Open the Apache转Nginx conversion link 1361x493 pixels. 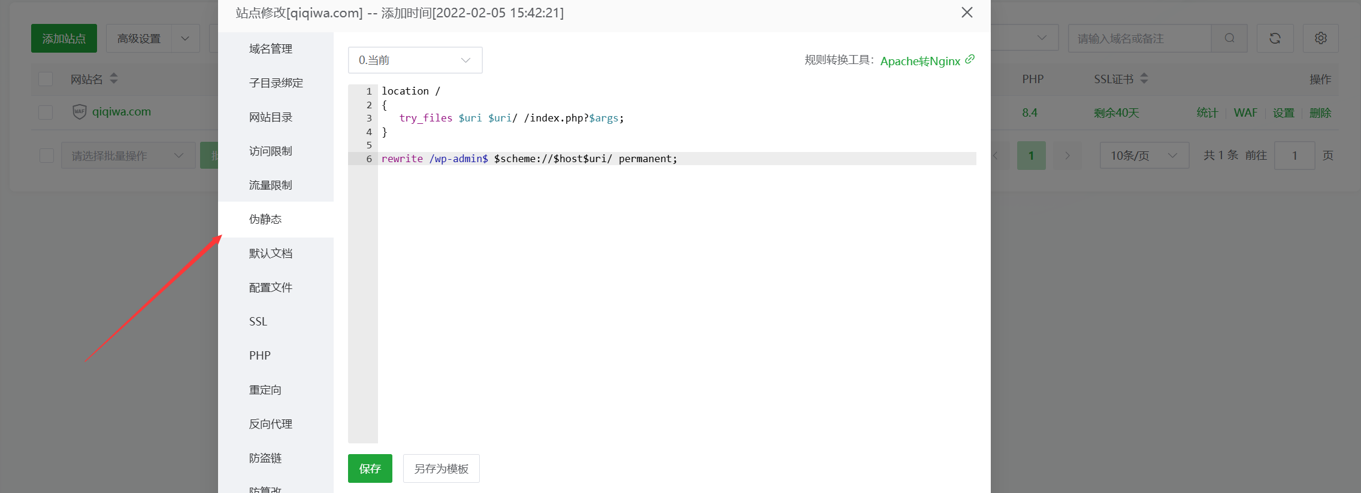(920, 61)
